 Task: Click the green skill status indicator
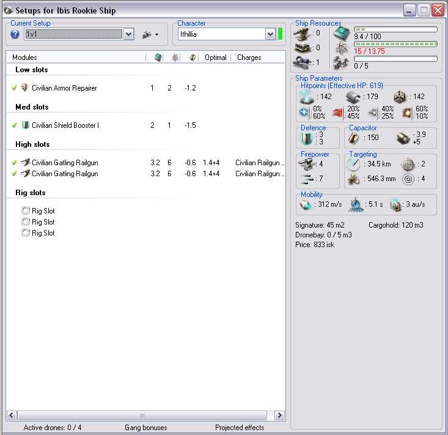[x=281, y=34]
